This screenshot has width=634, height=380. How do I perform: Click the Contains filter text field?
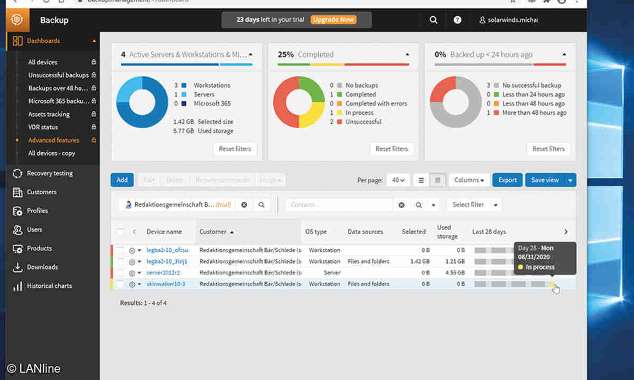(x=339, y=205)
